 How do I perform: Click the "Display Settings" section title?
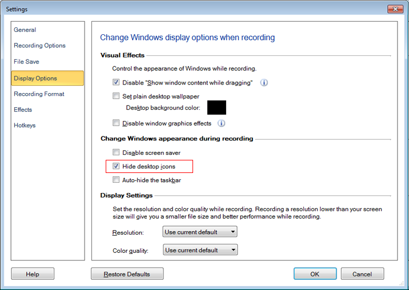[x=126, y=195]
